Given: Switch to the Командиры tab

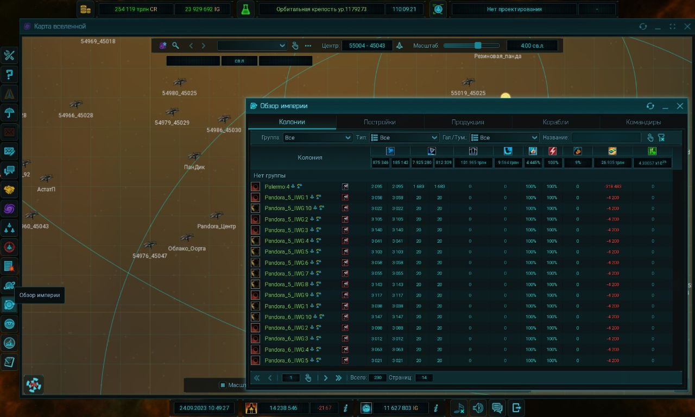Looking at the screenshot, I should [x=643, y=122].
